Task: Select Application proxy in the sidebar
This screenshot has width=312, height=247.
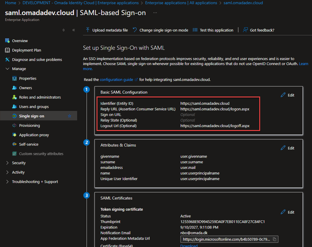Action: [x=34, y=135]
